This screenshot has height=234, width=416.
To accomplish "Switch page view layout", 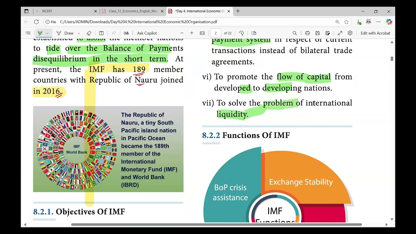I will click(x=254, y=33).
